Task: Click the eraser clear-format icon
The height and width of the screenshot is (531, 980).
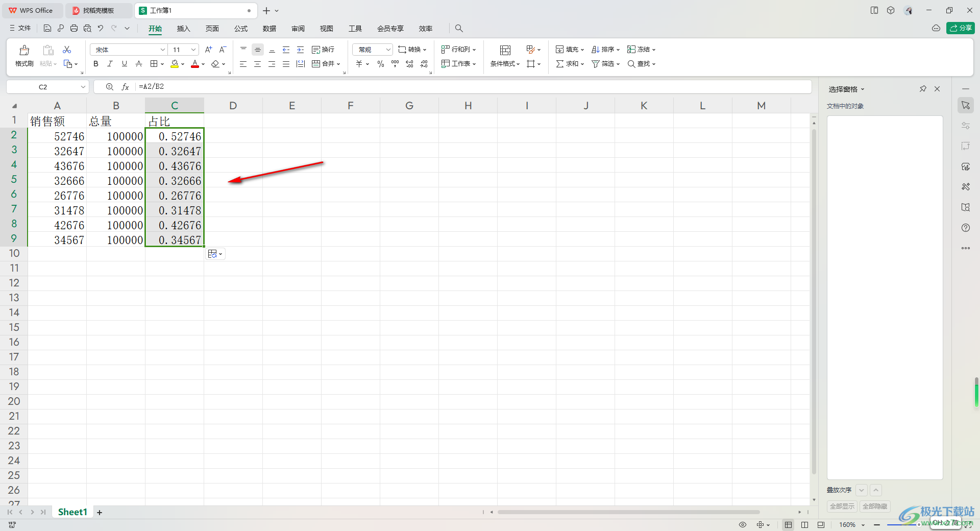Action: (215, 64)
